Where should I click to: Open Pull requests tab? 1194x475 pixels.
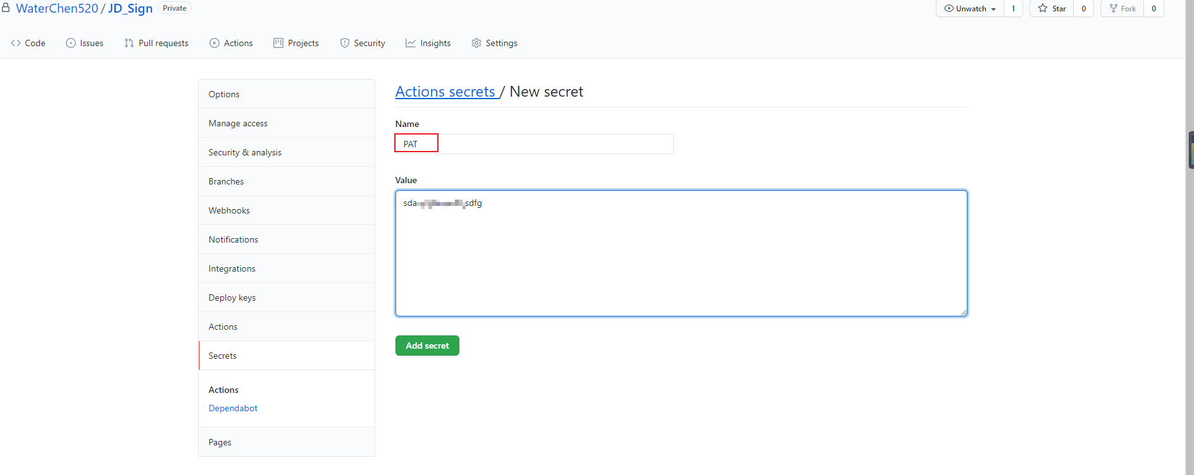click(x=156, y=43)
